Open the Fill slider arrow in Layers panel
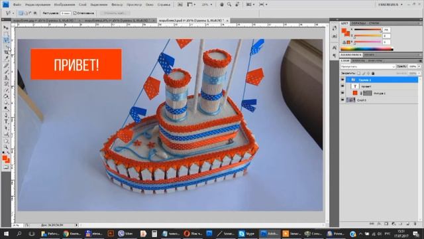This screenshot has height=239, width=424. tap(419, 73)
